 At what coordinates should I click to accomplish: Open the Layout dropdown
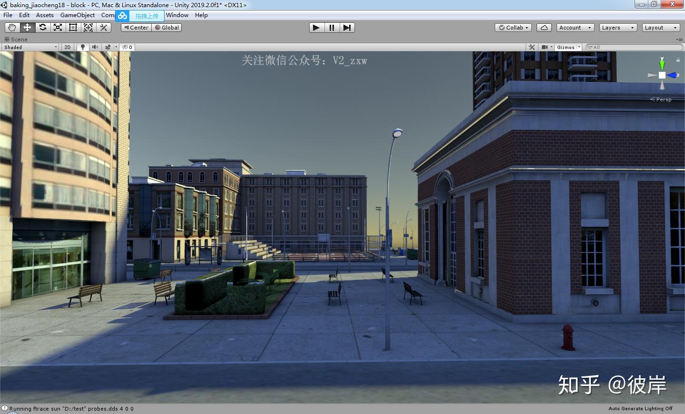(x=661, y=28)
